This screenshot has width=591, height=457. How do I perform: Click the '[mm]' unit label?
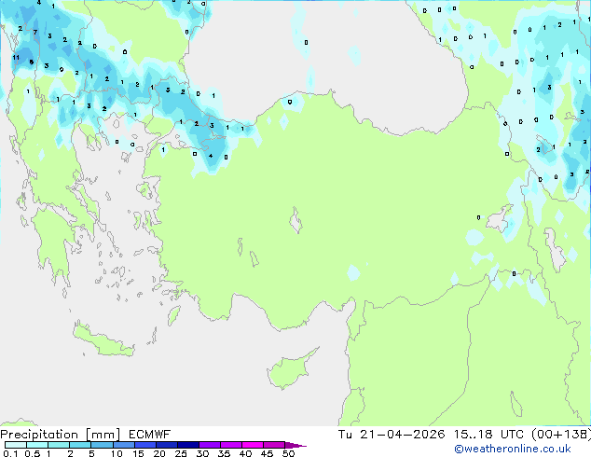pyautogui.click(x=103, y=435)
